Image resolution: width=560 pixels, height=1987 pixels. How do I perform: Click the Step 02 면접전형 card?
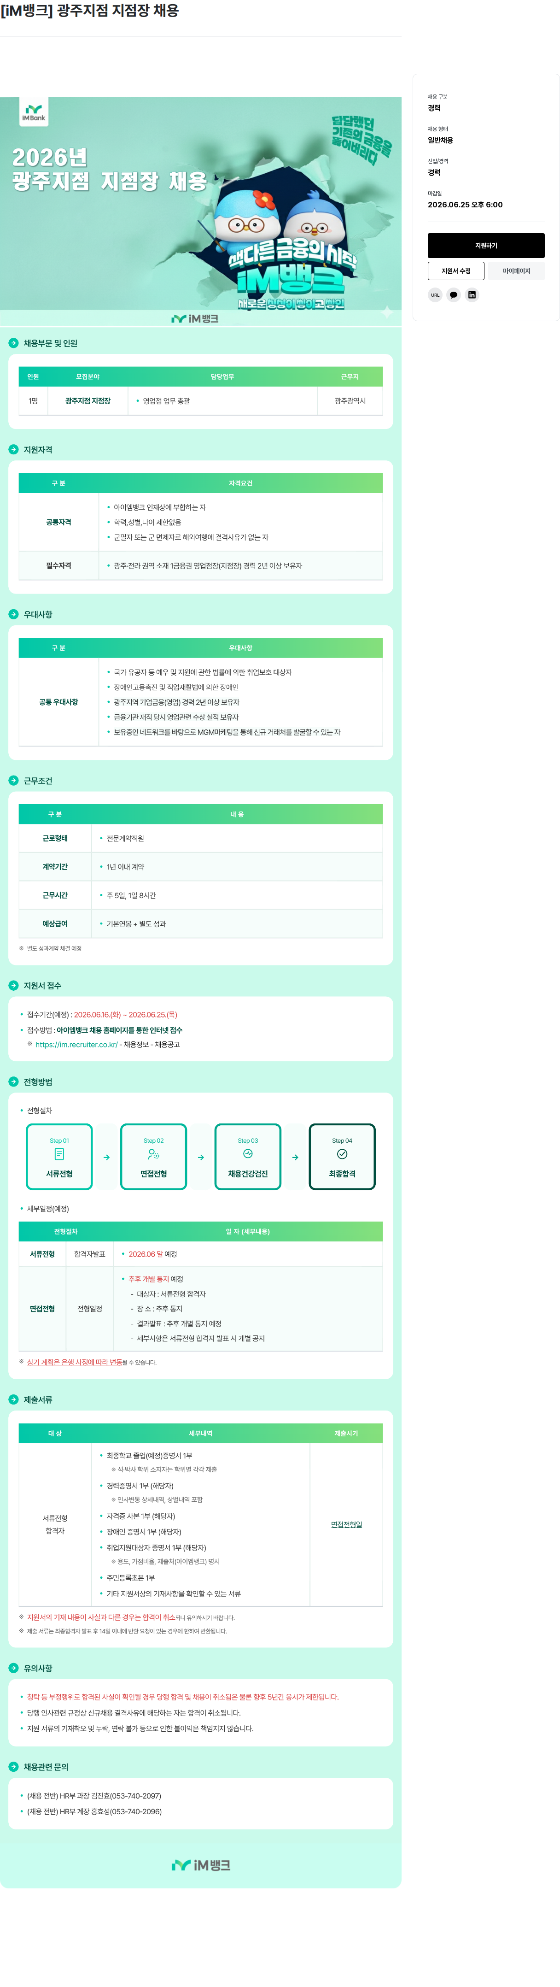point(153,1157)
